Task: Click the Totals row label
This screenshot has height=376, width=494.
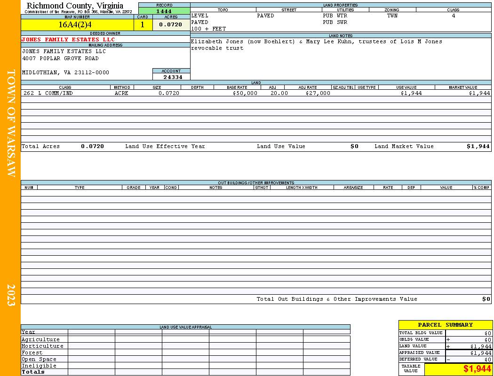Action: tap(33, 372)
